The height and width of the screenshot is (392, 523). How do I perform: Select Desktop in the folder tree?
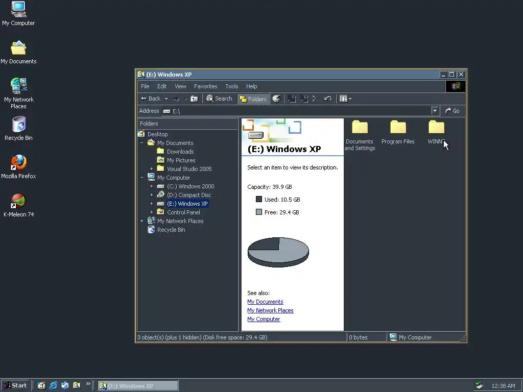pyautogui.click(x=157, y=134)
